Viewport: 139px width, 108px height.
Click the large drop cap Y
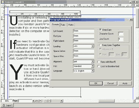16,72
